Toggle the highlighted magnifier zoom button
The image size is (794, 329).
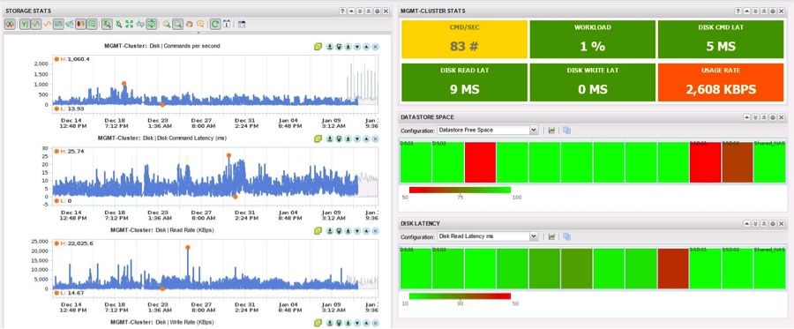177,24
